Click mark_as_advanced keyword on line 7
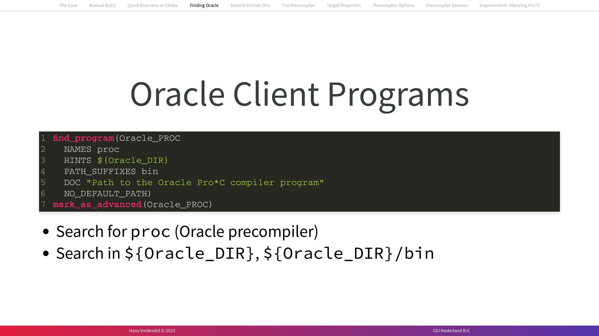This screenshot has width=599, height=336. tap(97, 205)
